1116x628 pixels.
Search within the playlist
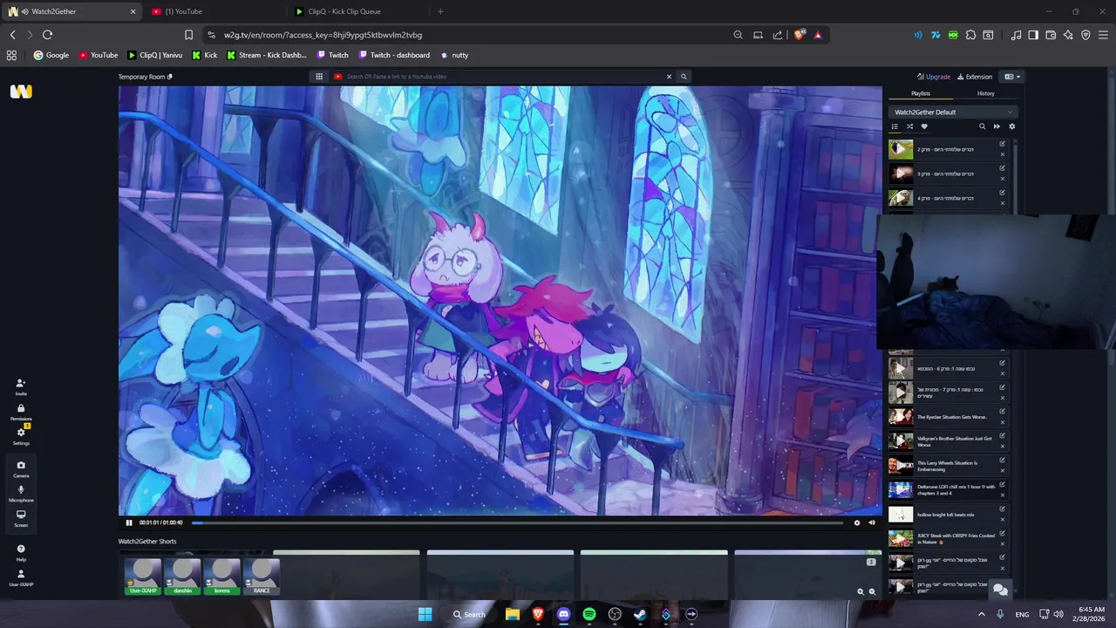982,126
